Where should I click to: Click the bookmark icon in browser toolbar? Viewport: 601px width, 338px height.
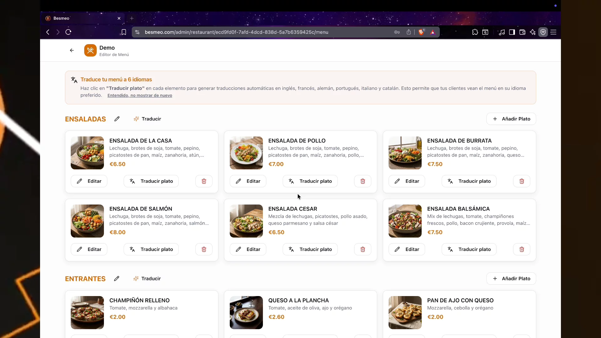pos(124,32)
